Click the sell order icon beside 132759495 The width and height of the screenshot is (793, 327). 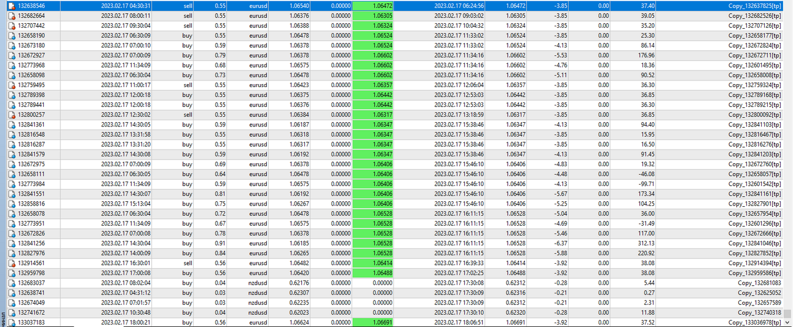tap(12, 85)
